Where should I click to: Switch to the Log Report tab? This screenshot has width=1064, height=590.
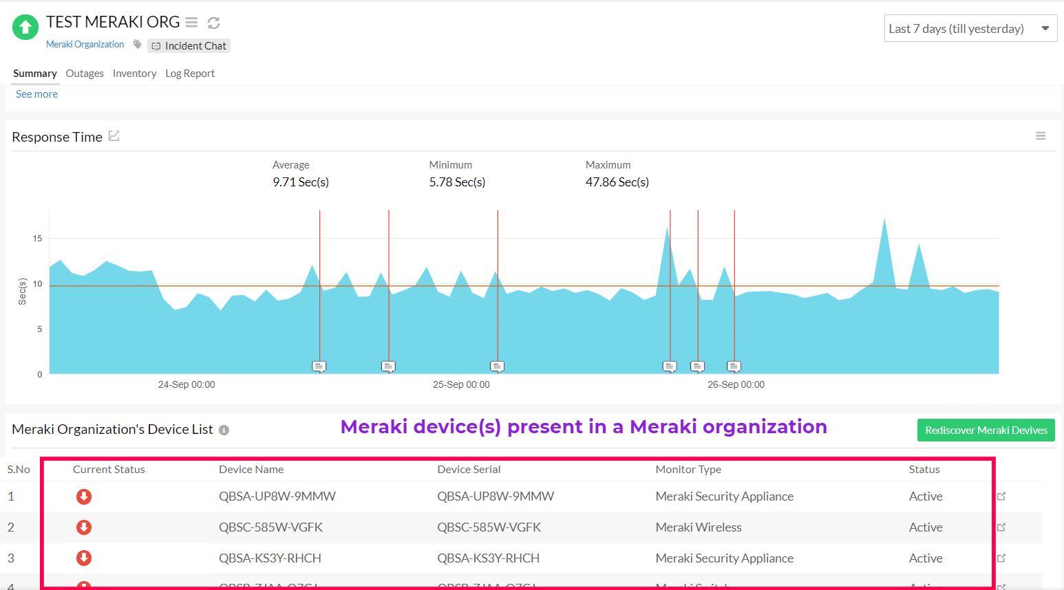tap(190, 74)
